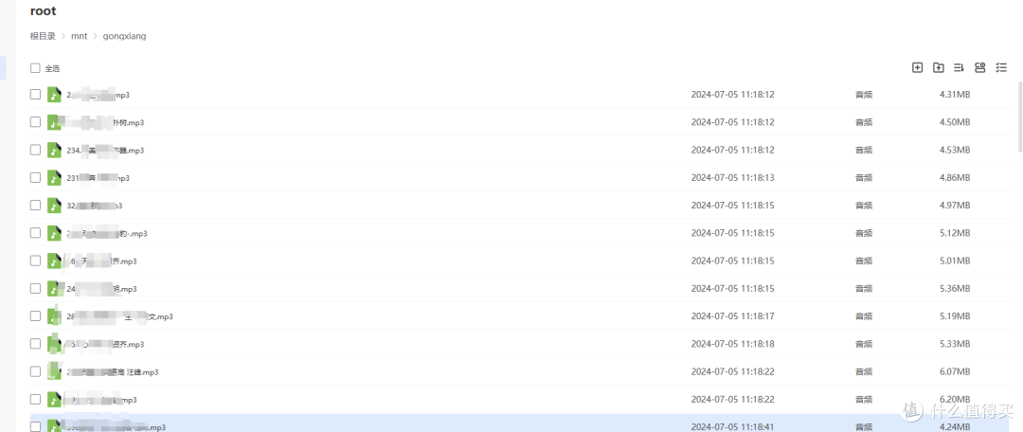Click the music icon of the 5.12MB file
The image size is (1023, 432).
[x=54, y=233]
